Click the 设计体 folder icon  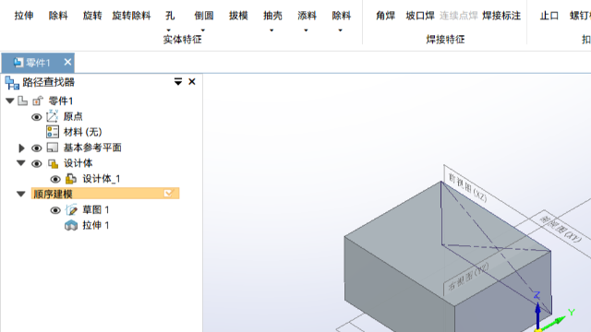tap(53, 163)
